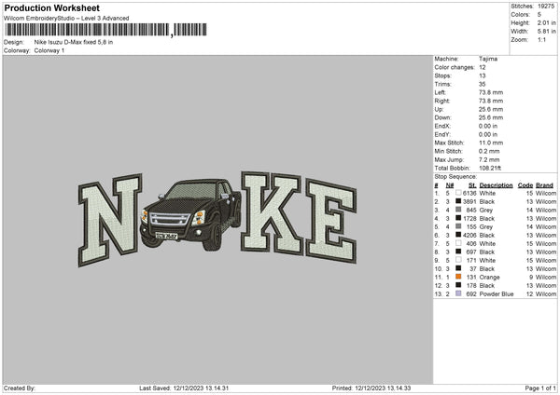Image resolution: width=560 pixels, height=395 pixels.
Task: Click the Colors value 5 in header
Action: (x=539, y=15)
